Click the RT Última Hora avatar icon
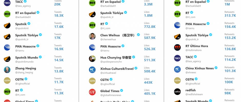The height and width of the screenshot is (102, 241). pyautogui.click(x=177, y=47)
